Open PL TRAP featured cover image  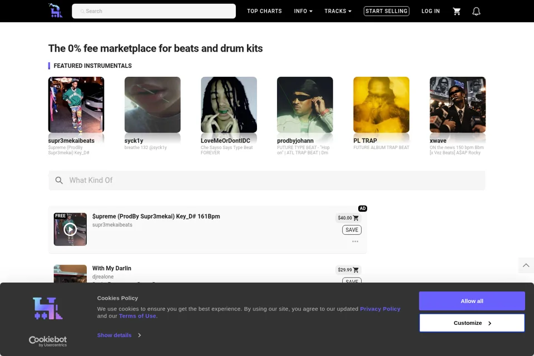click(382, 105)
